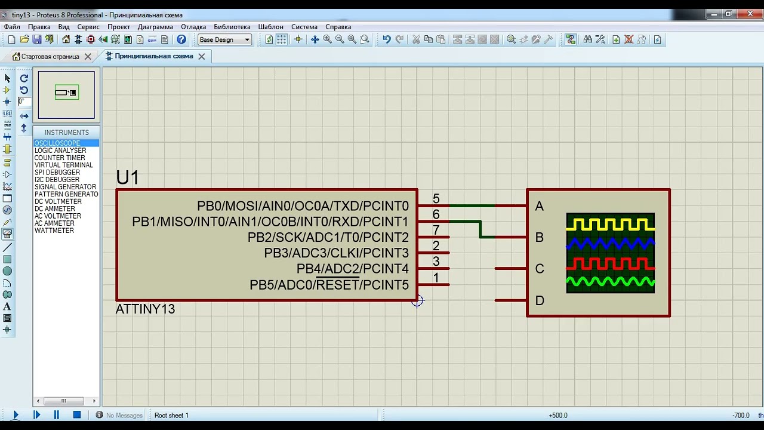
Task: Choose Component mode tool
Action: [7, 90]
